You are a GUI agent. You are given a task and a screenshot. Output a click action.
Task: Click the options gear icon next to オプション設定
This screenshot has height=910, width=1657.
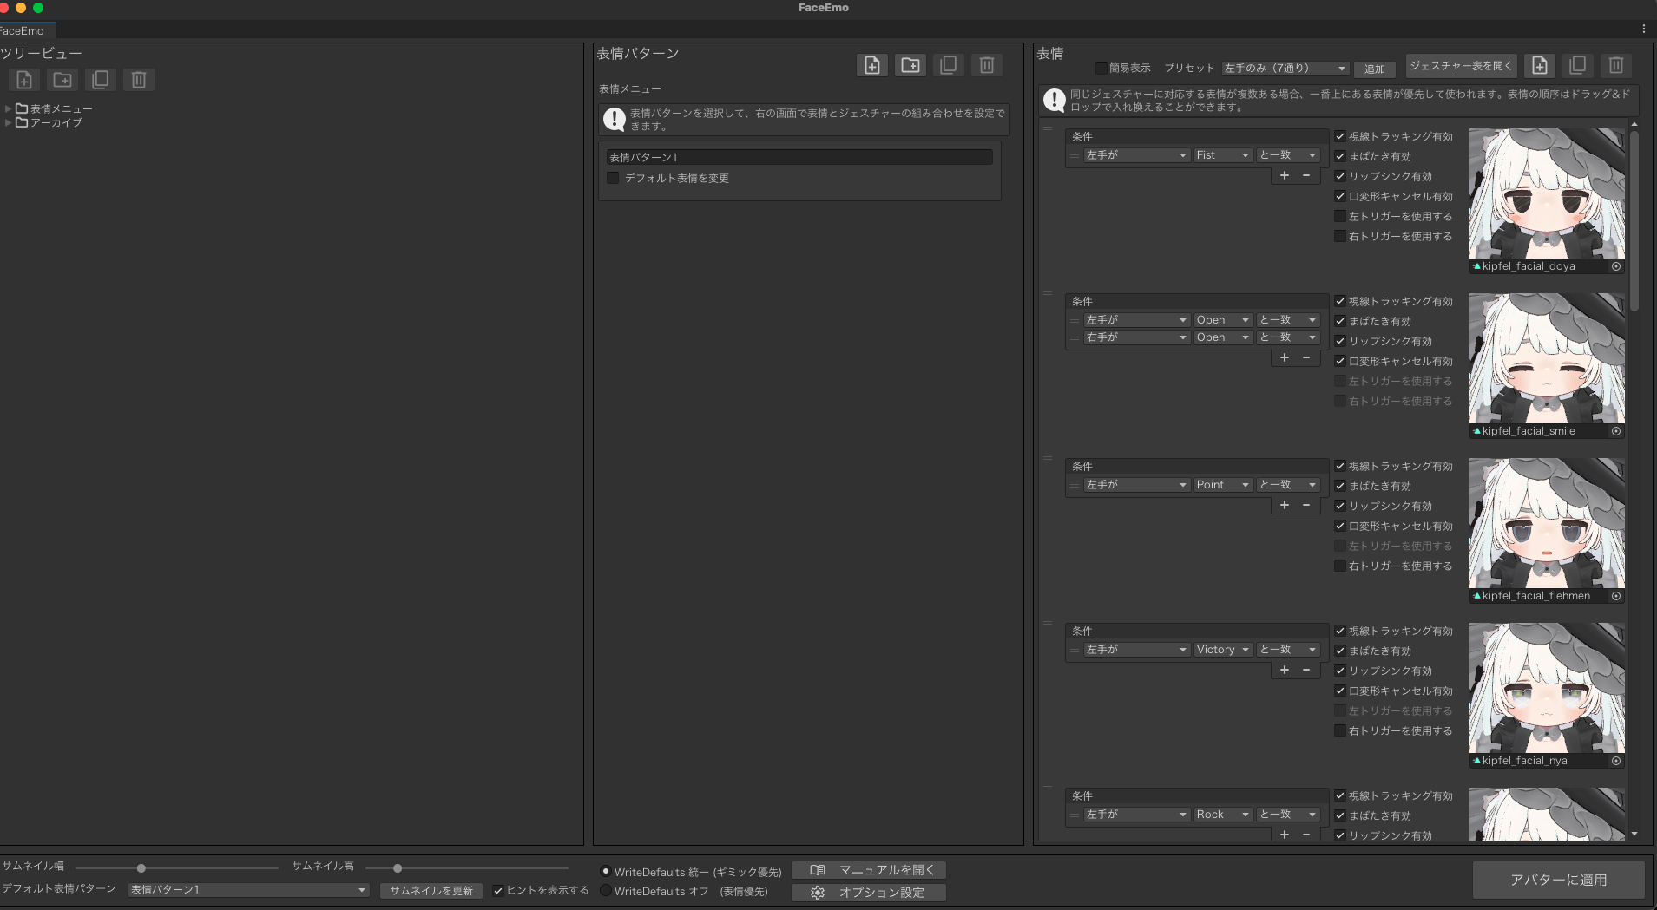[x=817, y=893]
